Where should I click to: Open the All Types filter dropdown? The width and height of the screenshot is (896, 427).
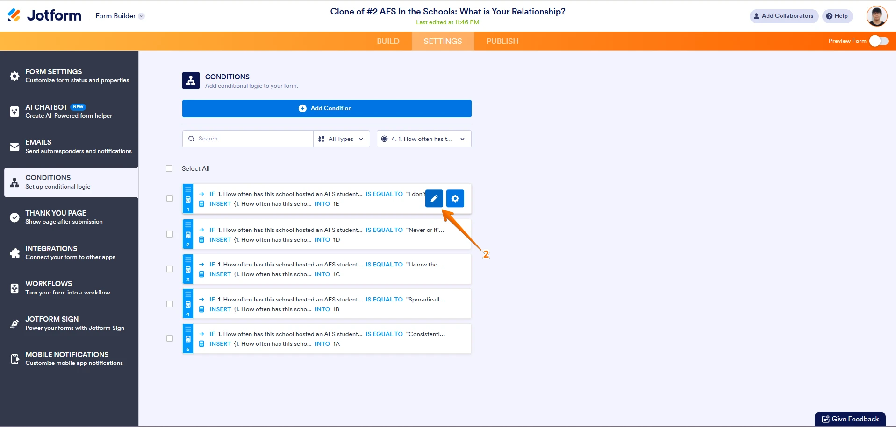pos(341,139)
